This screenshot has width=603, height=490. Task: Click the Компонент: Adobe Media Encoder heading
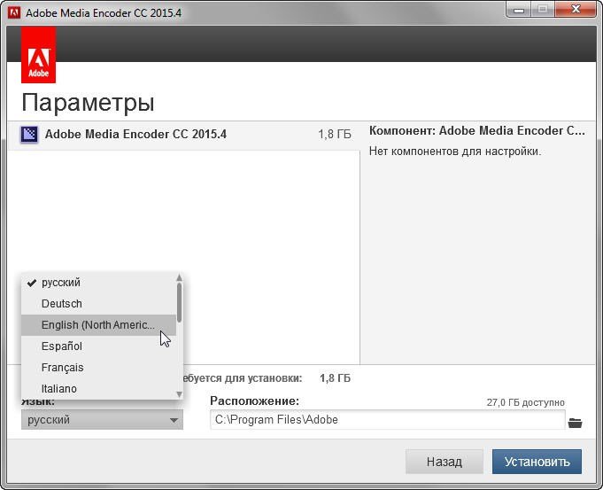pyautogui.click(x=477, y=131)
